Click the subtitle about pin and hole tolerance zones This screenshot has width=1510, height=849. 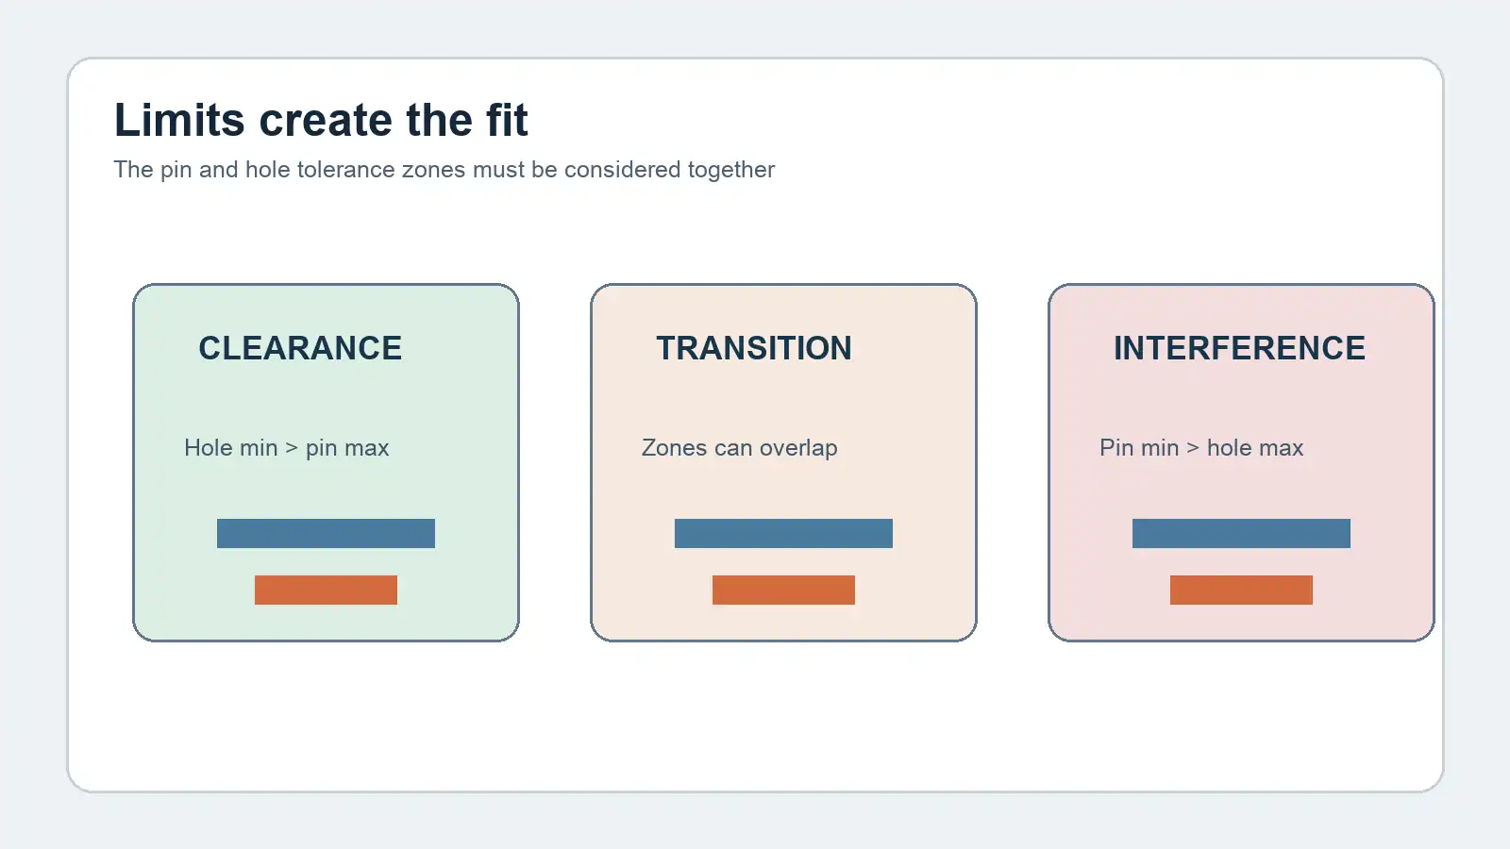pyautogui.click(x=444, y=170)
